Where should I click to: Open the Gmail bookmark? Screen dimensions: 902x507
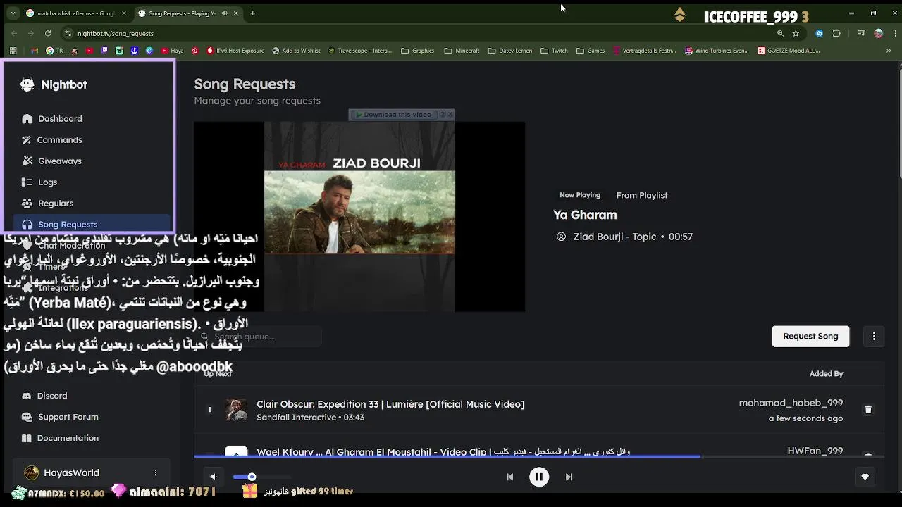point(35,51)
